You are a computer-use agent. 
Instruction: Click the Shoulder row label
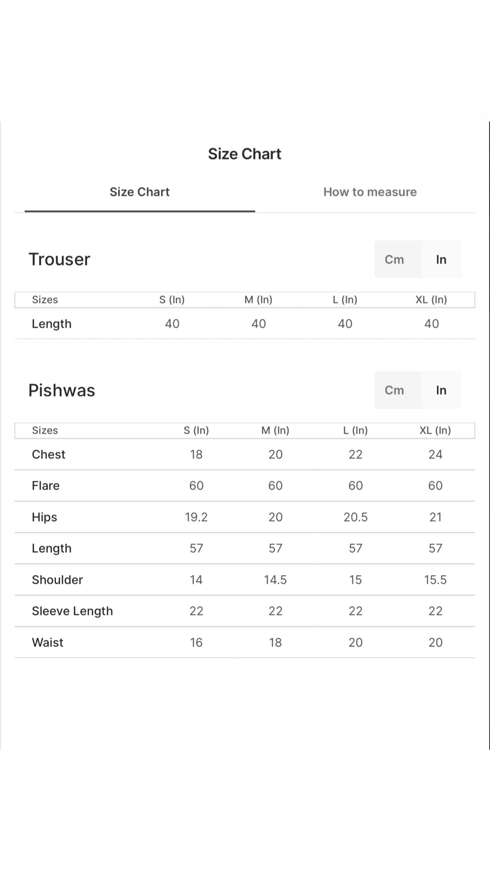click(x=57, y=580)
